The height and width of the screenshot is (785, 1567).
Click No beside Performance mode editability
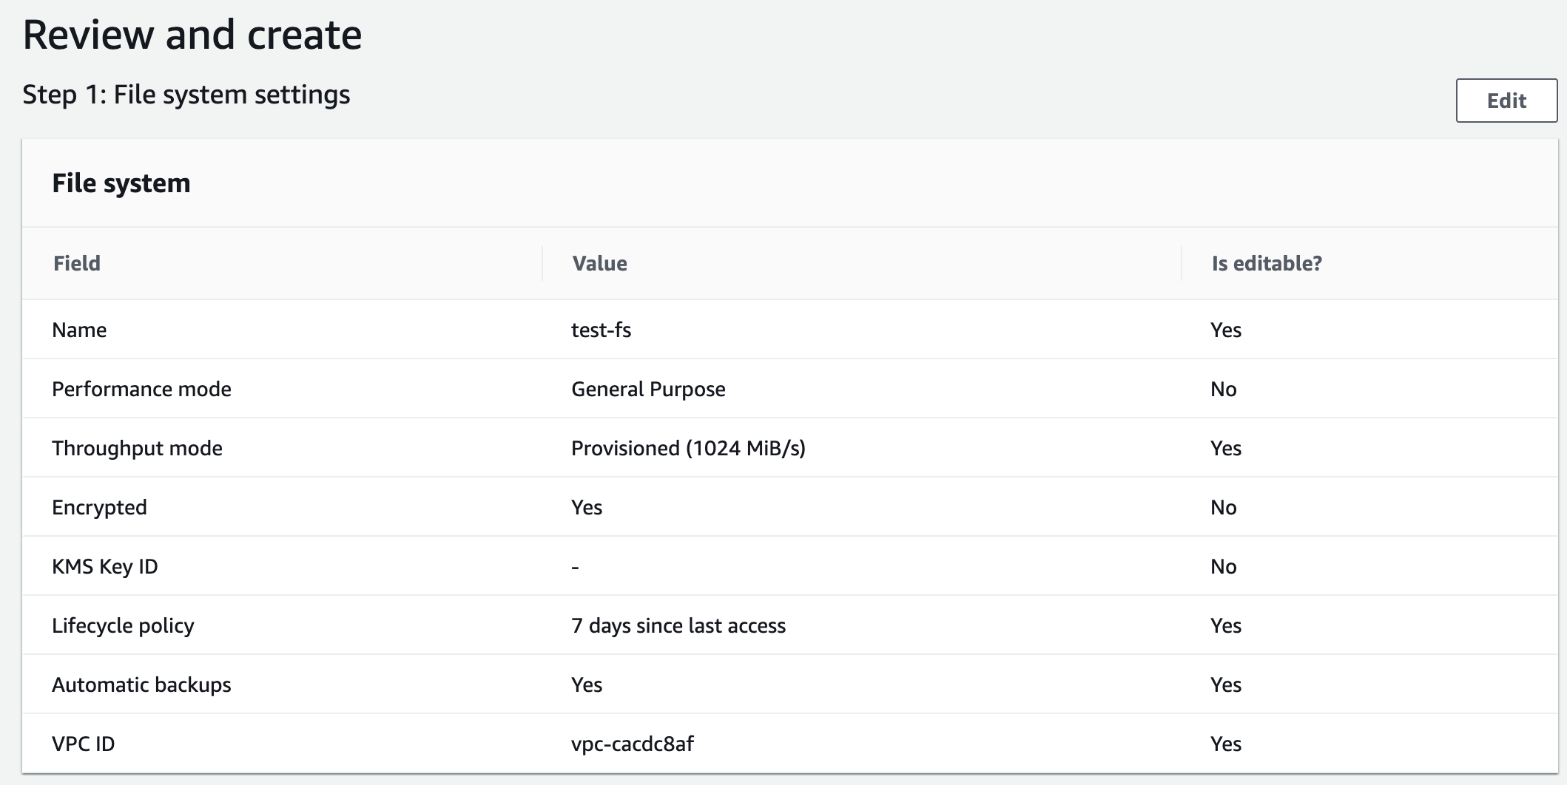(x=1224, y=389)
